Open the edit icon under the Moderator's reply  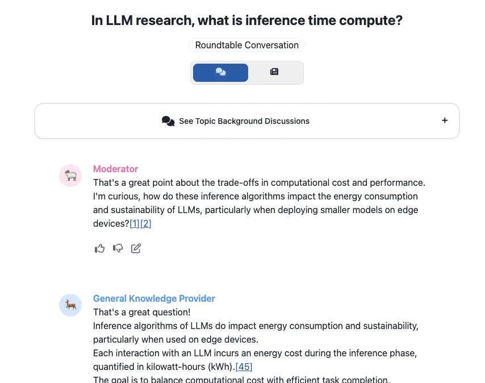[x=136, y=248]
